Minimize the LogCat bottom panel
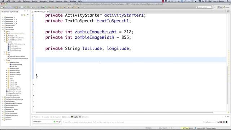The height and width of the screenshot is (130, 231). point(225,116)
